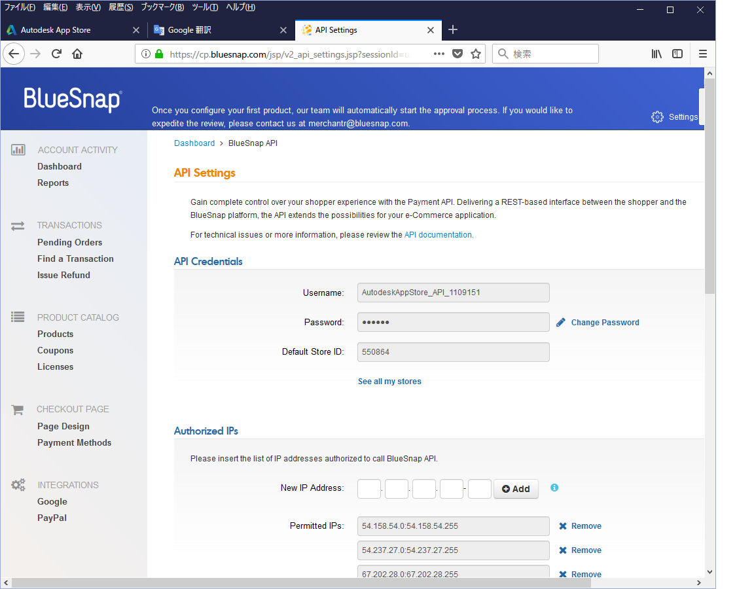Click the X icon for 54.237.27.0 range

pos(563,550)
